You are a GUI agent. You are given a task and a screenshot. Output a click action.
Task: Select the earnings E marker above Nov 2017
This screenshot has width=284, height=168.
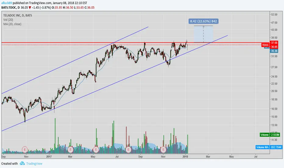(x=163, y=149)
